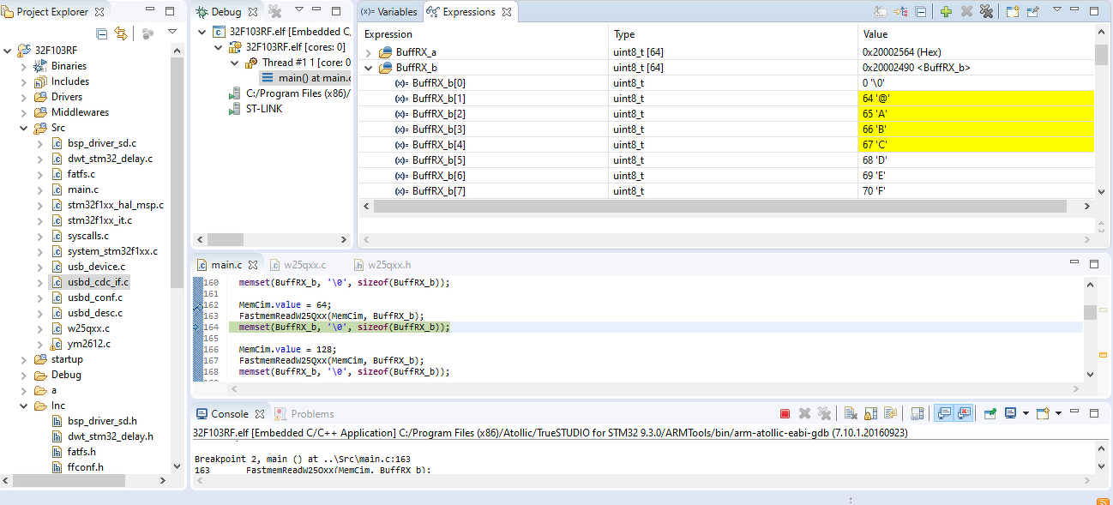1113x505 pixels.
Task: Click the highlighted value 67 'C' cell
Action: 976,145
